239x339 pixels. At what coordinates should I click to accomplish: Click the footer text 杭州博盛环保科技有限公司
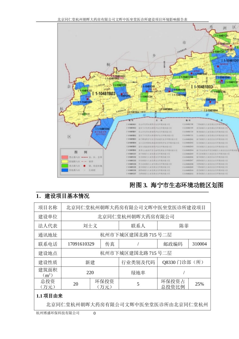[x=58, y=313]
